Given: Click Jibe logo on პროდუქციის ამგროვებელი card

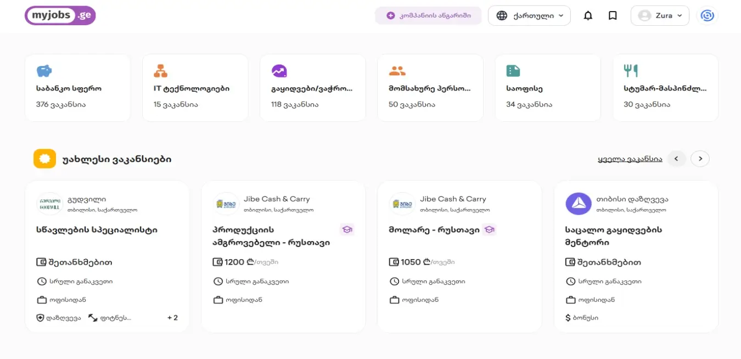Looking at the screenshot, I should click(x=226, y=204).
